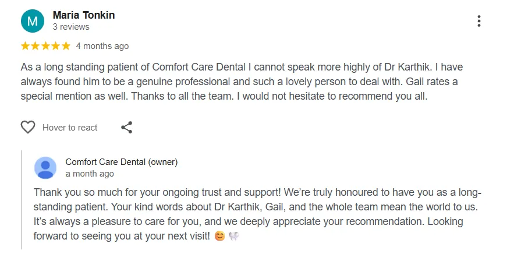Click the second yellow rating star
Image resolution: width=521 pixels, height=257 pixels.
[x=36, y=46]
